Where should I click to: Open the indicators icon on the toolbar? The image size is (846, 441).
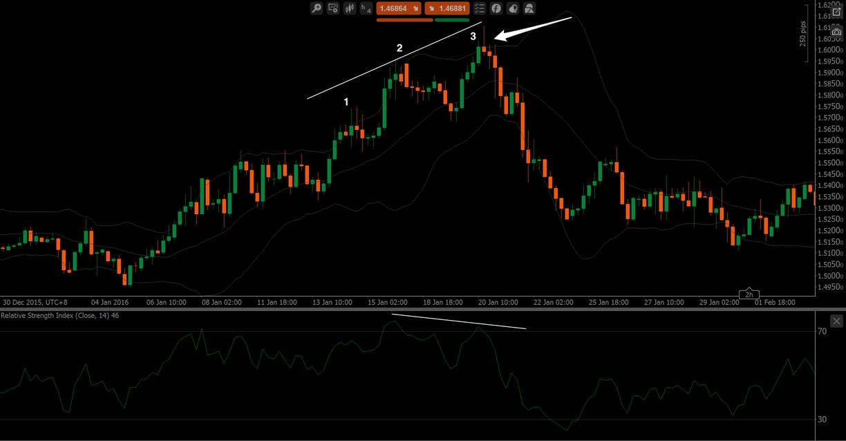tap(348, 8)
